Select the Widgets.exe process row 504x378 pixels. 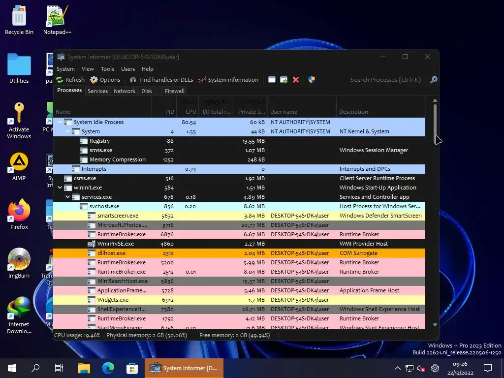click(x=239, y=300)
